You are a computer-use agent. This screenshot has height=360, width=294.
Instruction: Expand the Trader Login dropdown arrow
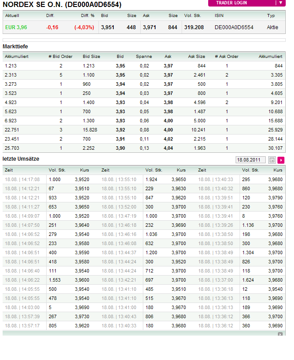(x=281, y=3)
